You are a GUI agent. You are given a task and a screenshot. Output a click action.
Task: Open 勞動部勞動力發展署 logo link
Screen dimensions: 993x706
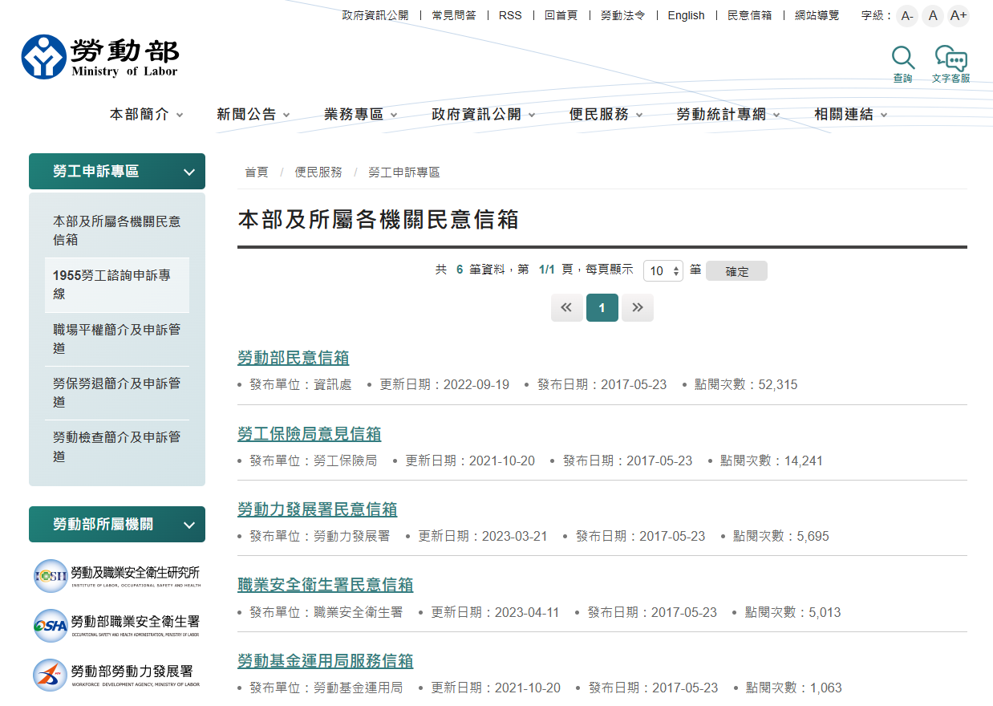(x=117, y=675)
